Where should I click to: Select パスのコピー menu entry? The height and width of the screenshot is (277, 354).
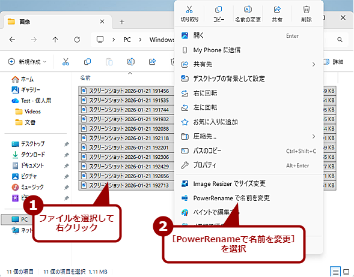point(249,150)
